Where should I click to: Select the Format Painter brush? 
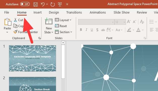point(15,32)
